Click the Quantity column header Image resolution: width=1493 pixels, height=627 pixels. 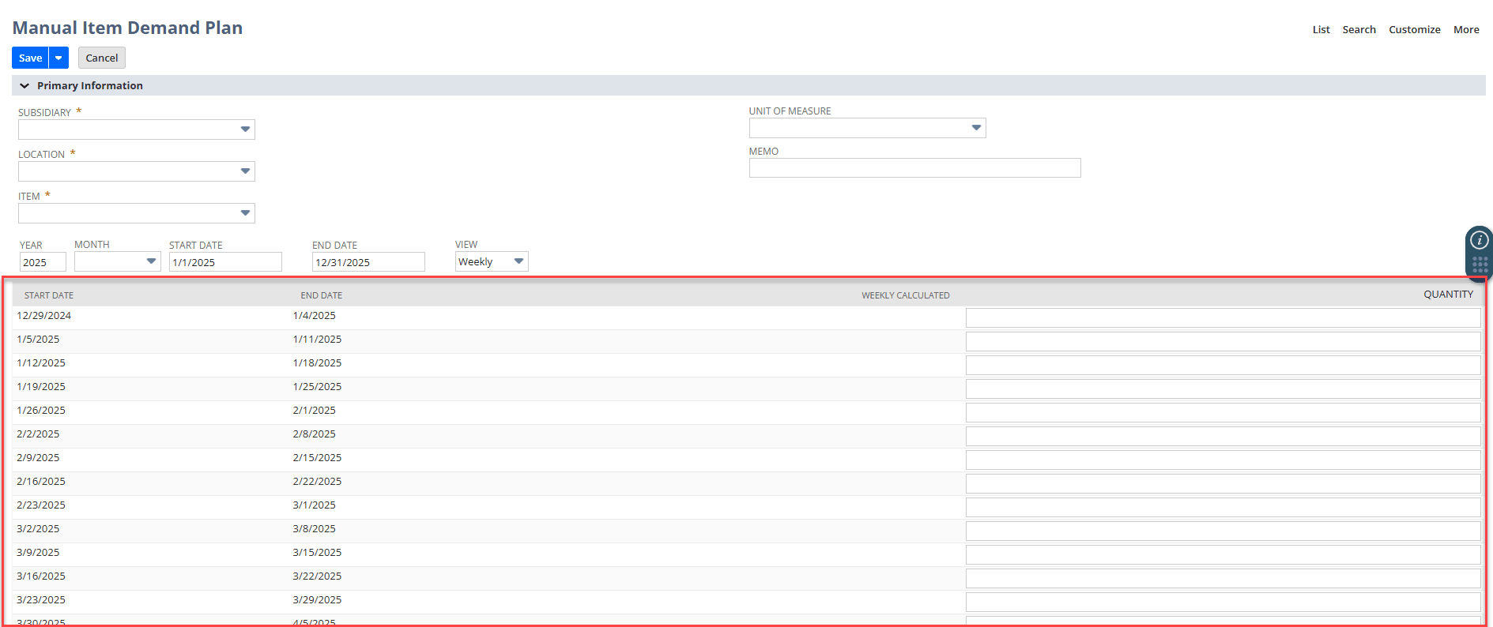tap(1448, 295)
